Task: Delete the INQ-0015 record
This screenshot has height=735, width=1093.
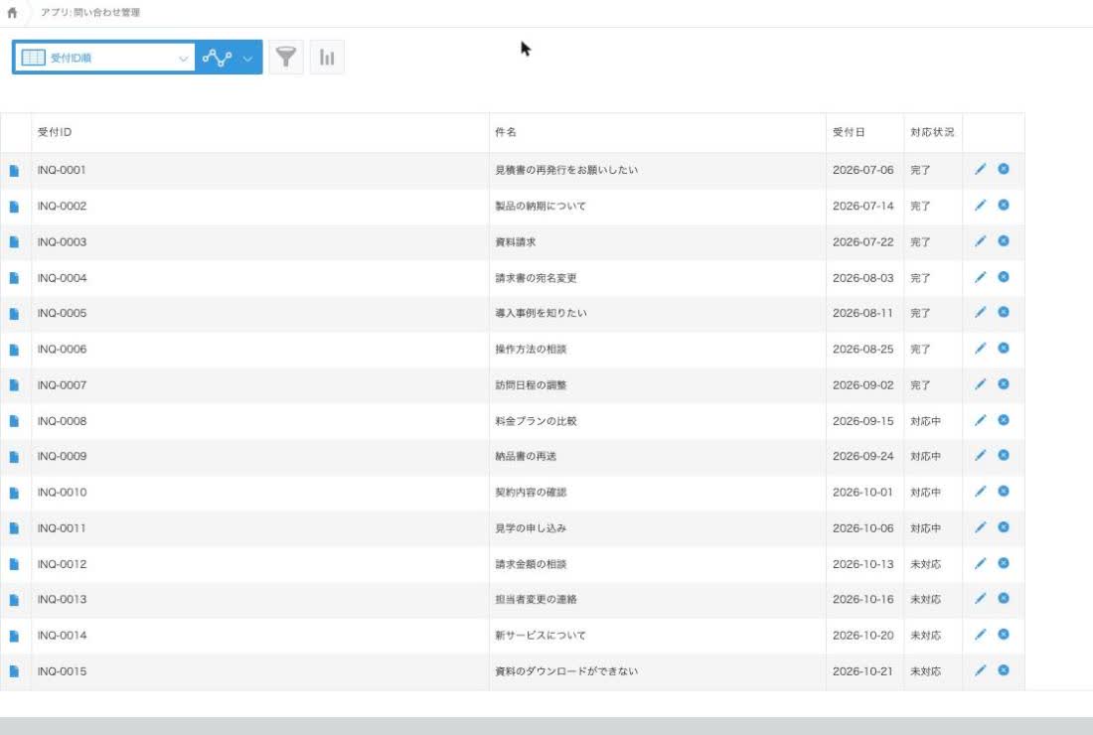Action: [x=1004, y=669]
